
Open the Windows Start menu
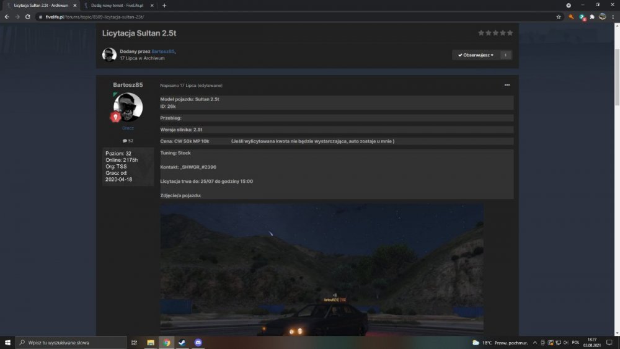coord(7,342)
